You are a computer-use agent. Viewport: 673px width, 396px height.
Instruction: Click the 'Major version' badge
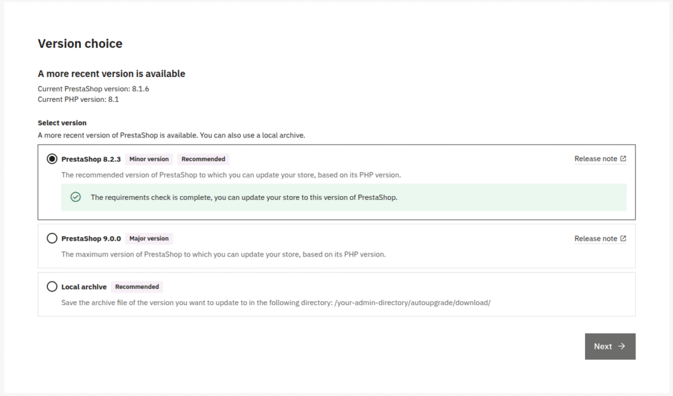[149, 238]
